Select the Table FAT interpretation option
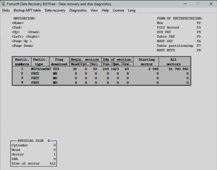 coord(166,36)
